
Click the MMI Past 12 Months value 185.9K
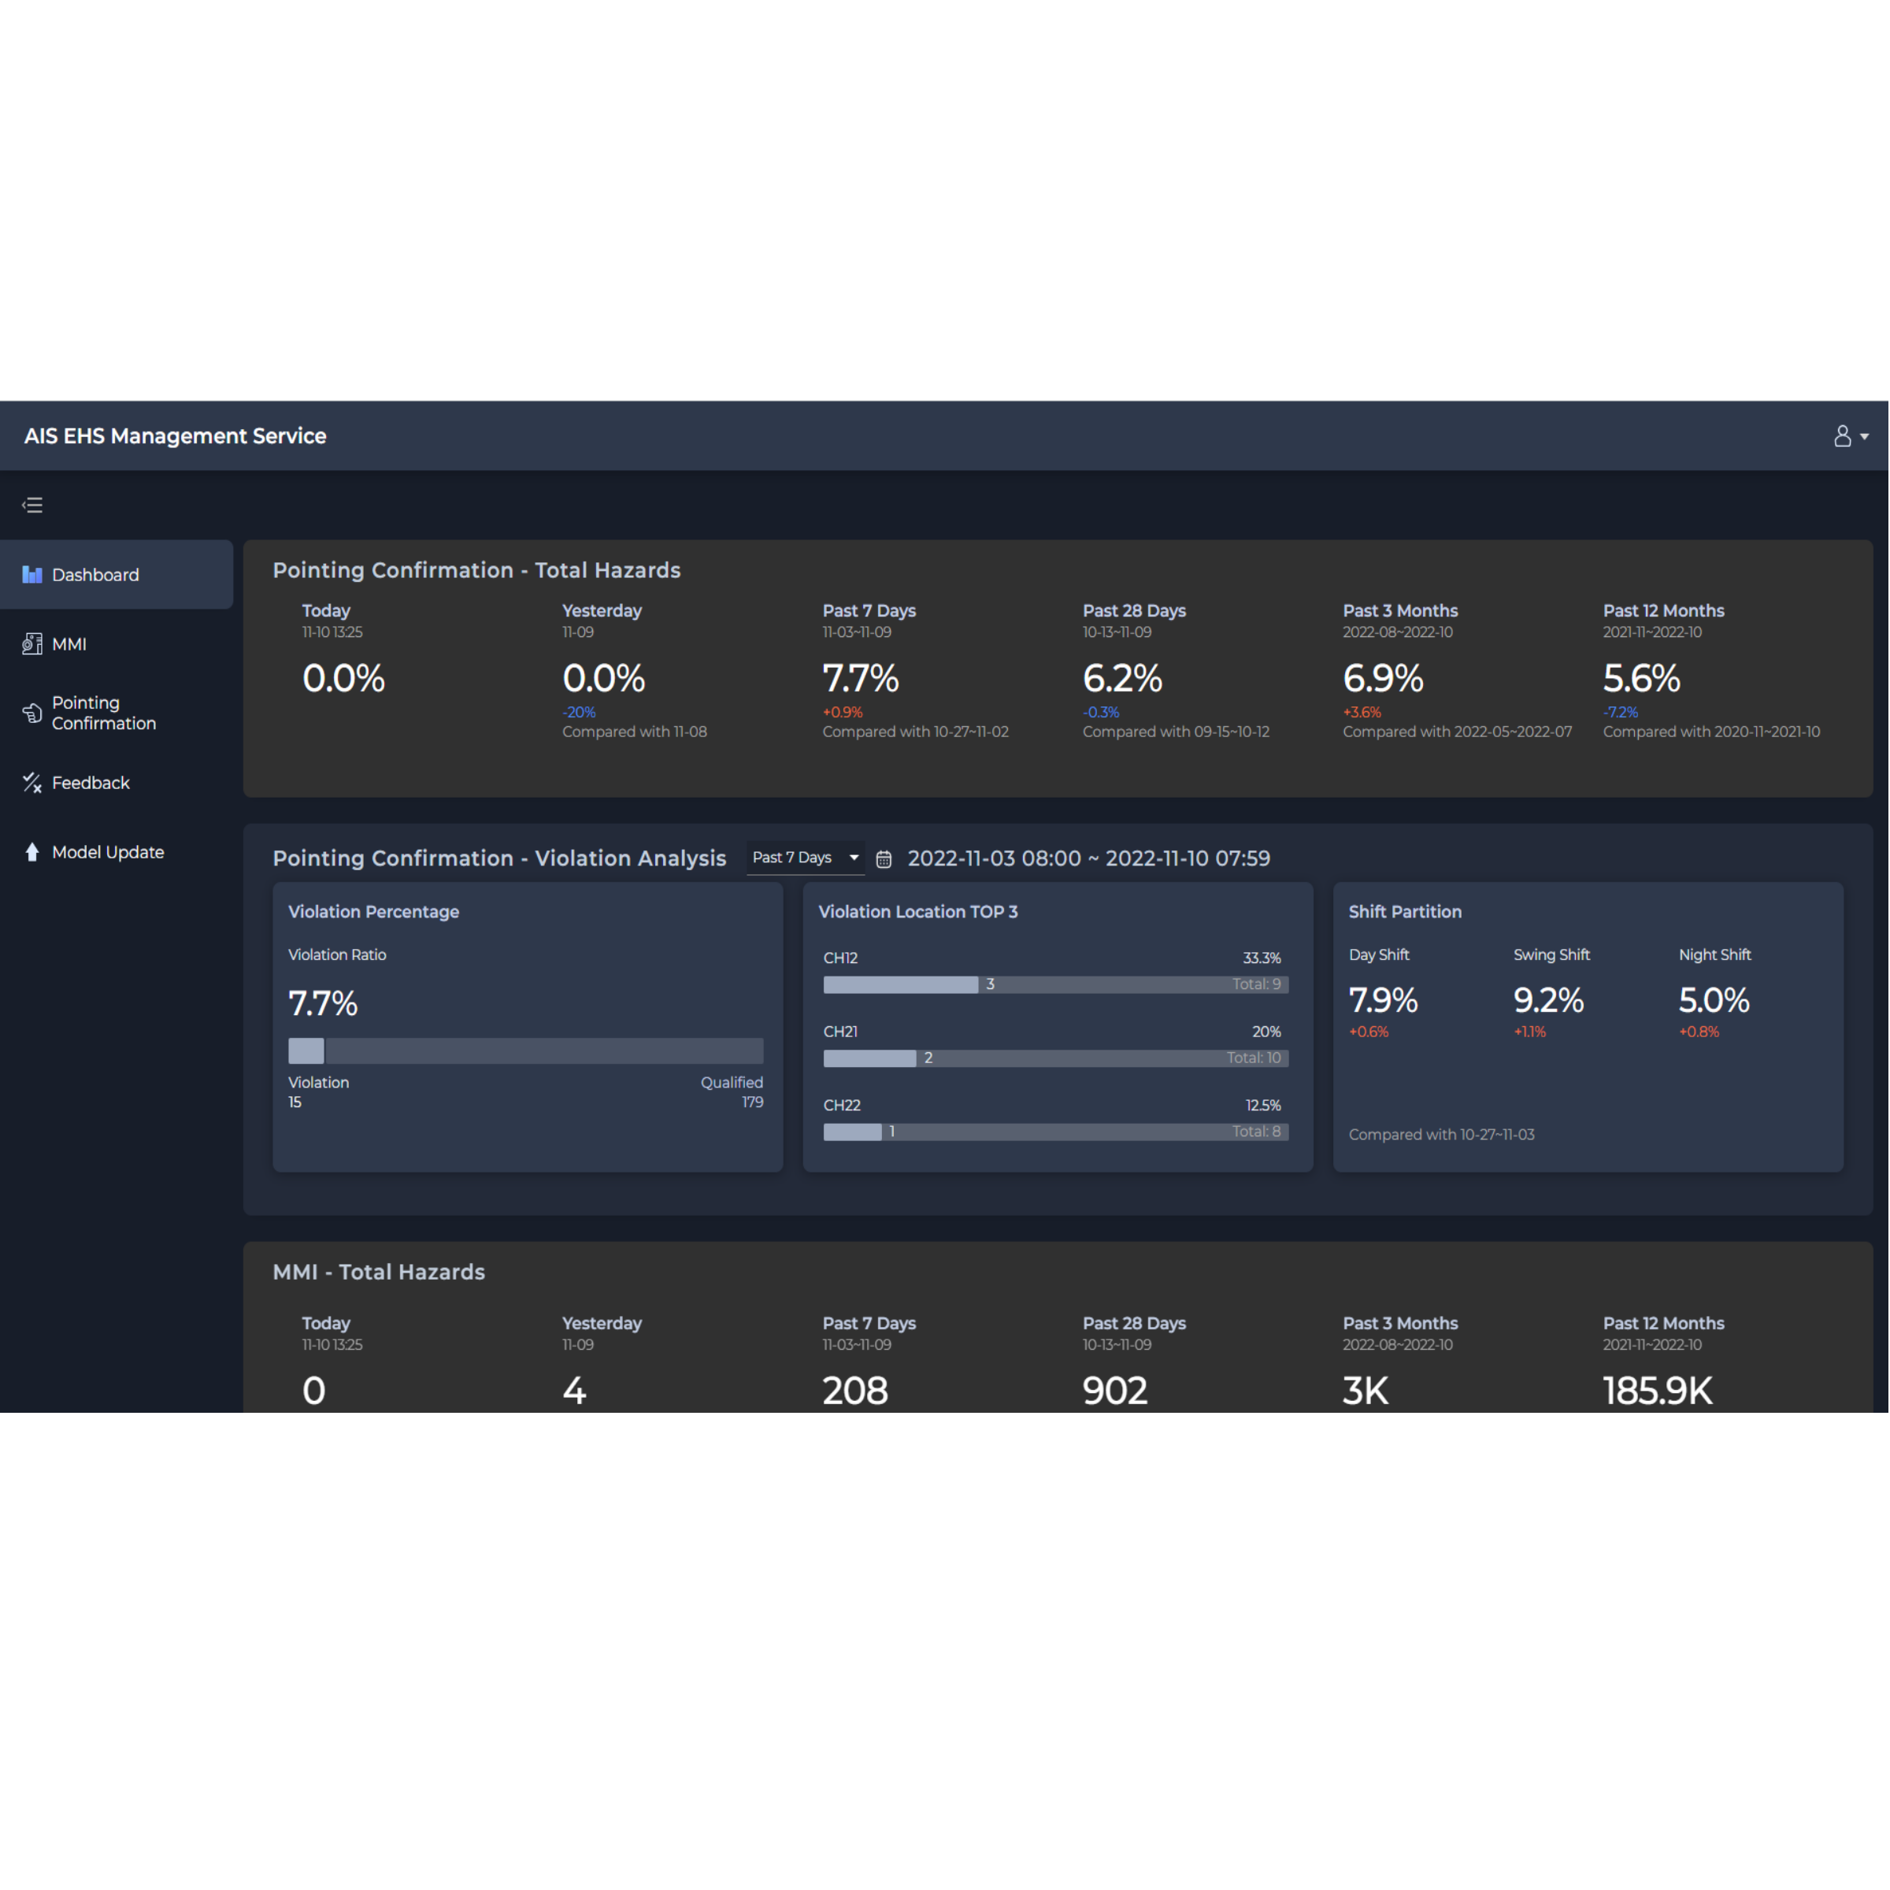point(1657,1390)
